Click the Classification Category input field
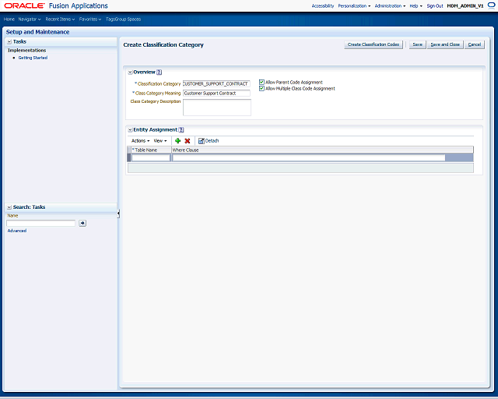Image resolution: width=498 pixels, height=399 pixels. 216,83
